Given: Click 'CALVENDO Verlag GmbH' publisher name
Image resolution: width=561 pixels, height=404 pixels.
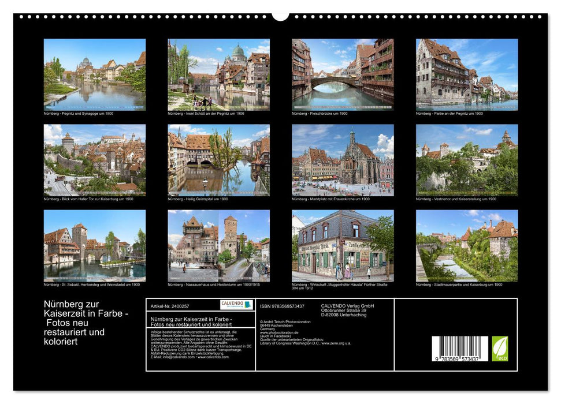Looking at the screenshot, I should [x=347, y=306].
